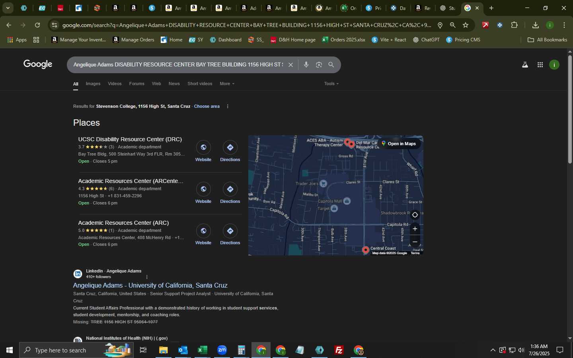
Task: Open File Explorer from the taskbar
Action: click(164, 350)
